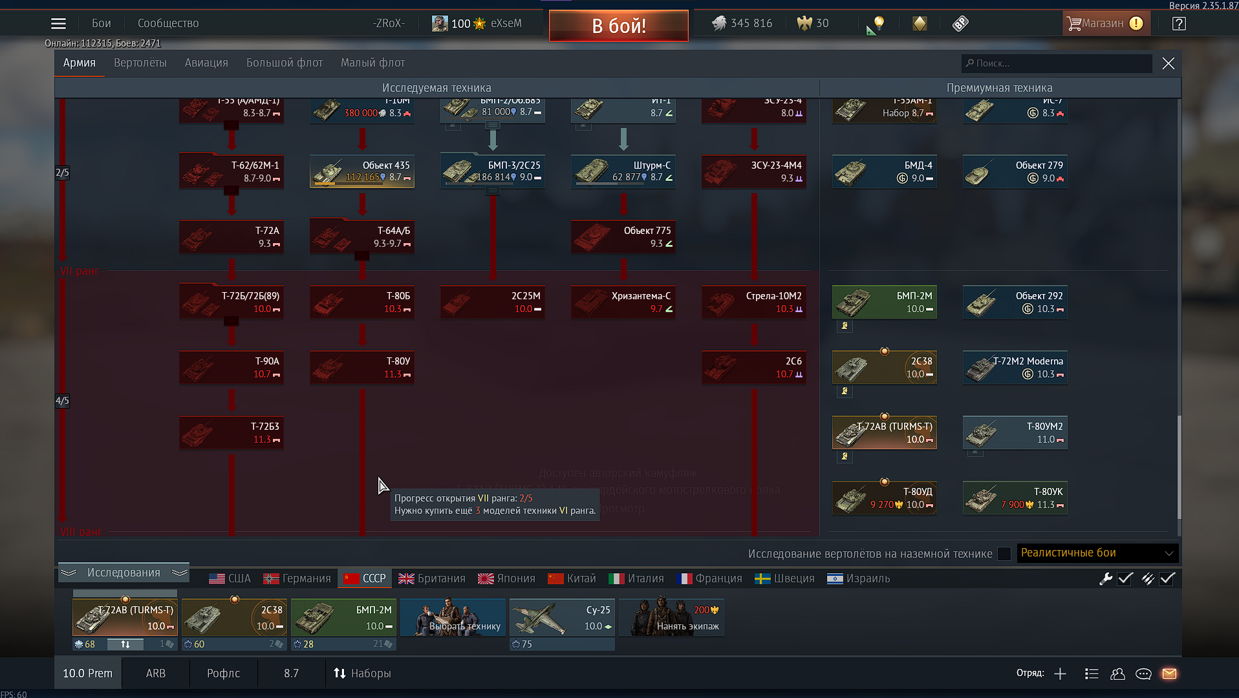
Task: Select the ARB preset
Action: pos(156,673)
